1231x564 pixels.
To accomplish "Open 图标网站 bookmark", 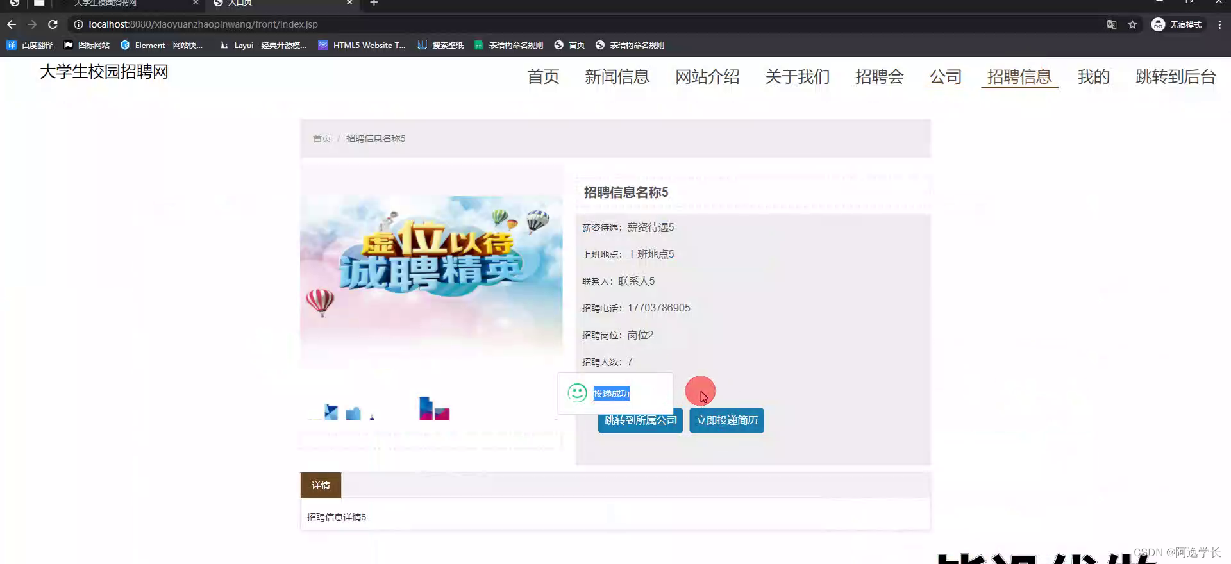I will pos(87,45).
